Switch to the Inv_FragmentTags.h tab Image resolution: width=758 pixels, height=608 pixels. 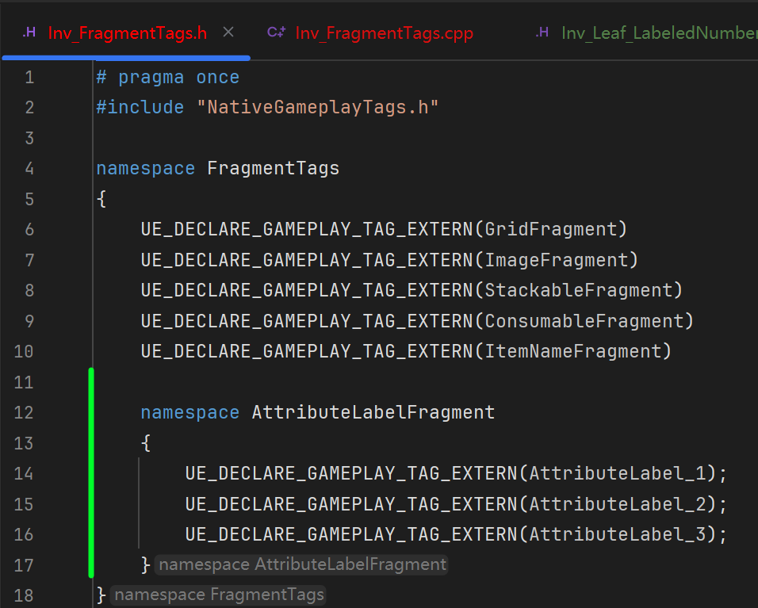coord(128,33)
